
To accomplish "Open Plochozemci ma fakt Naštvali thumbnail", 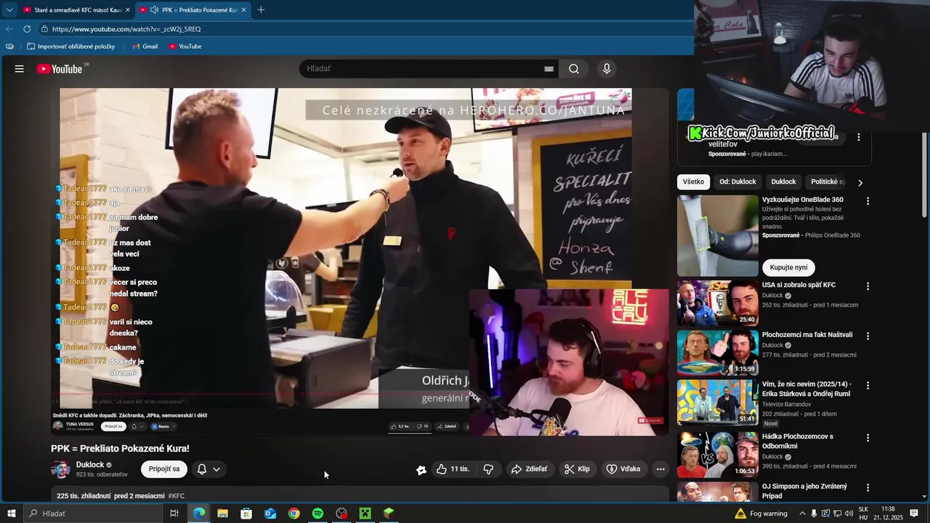I will pos(718,353).
